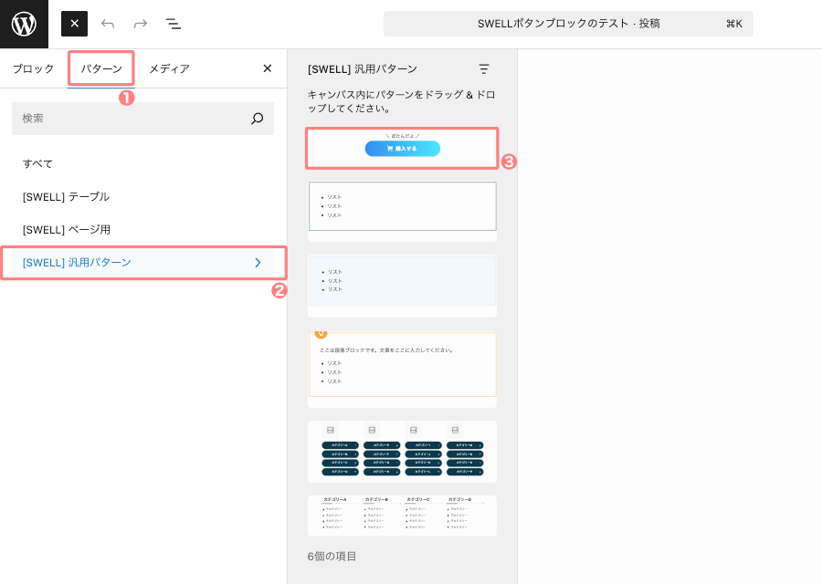Select the すべて pattern category
Viewport: 822px width, 584px height.
click(x=142, y=164)
